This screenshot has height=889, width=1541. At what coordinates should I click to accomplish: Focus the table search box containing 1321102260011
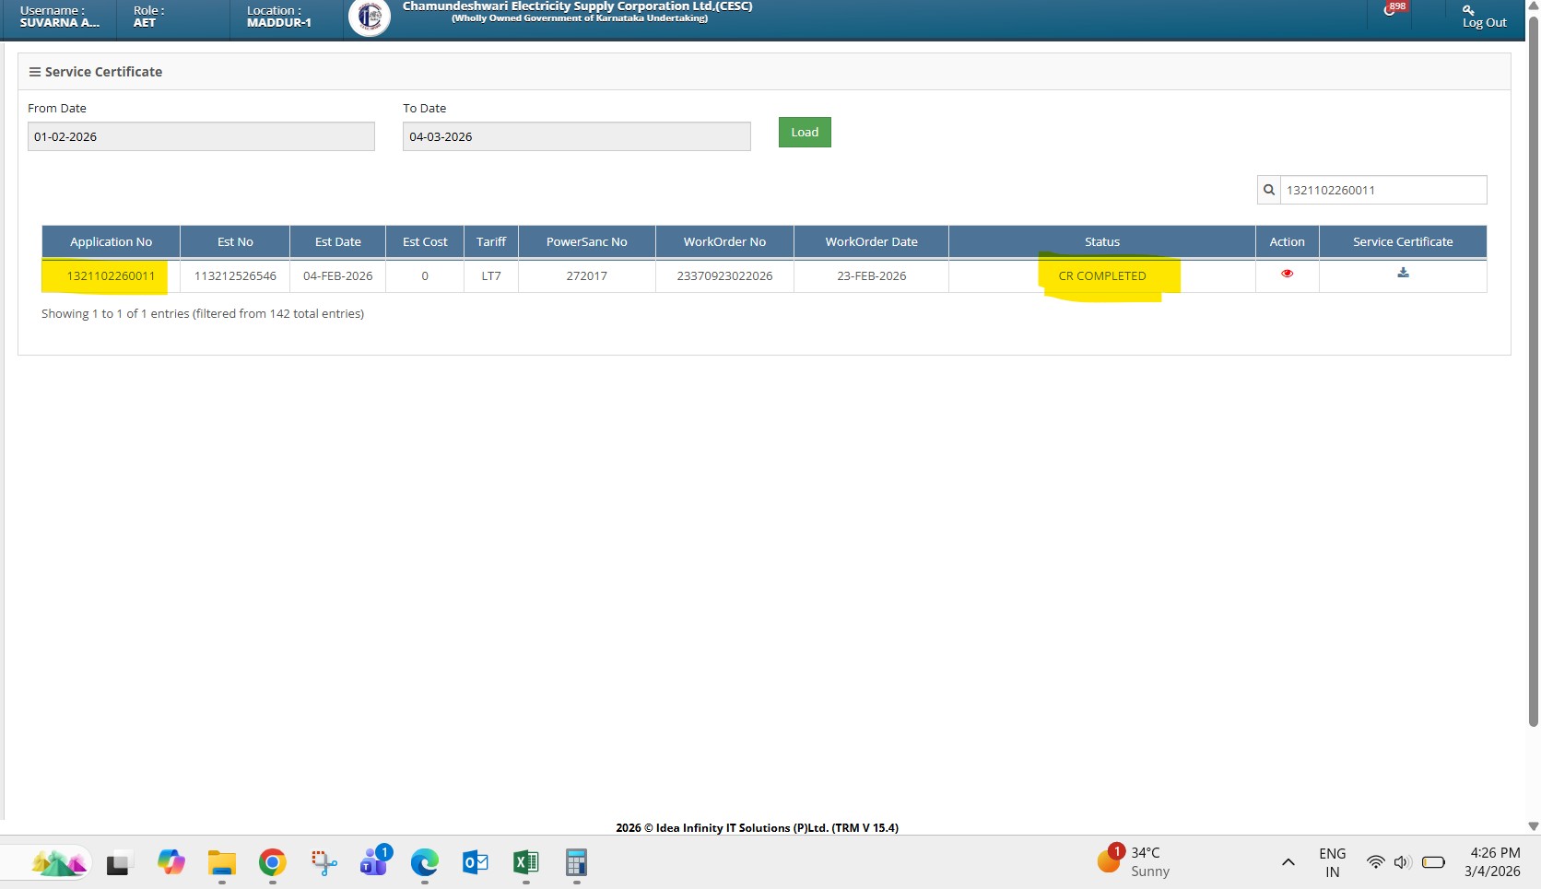1383,190
